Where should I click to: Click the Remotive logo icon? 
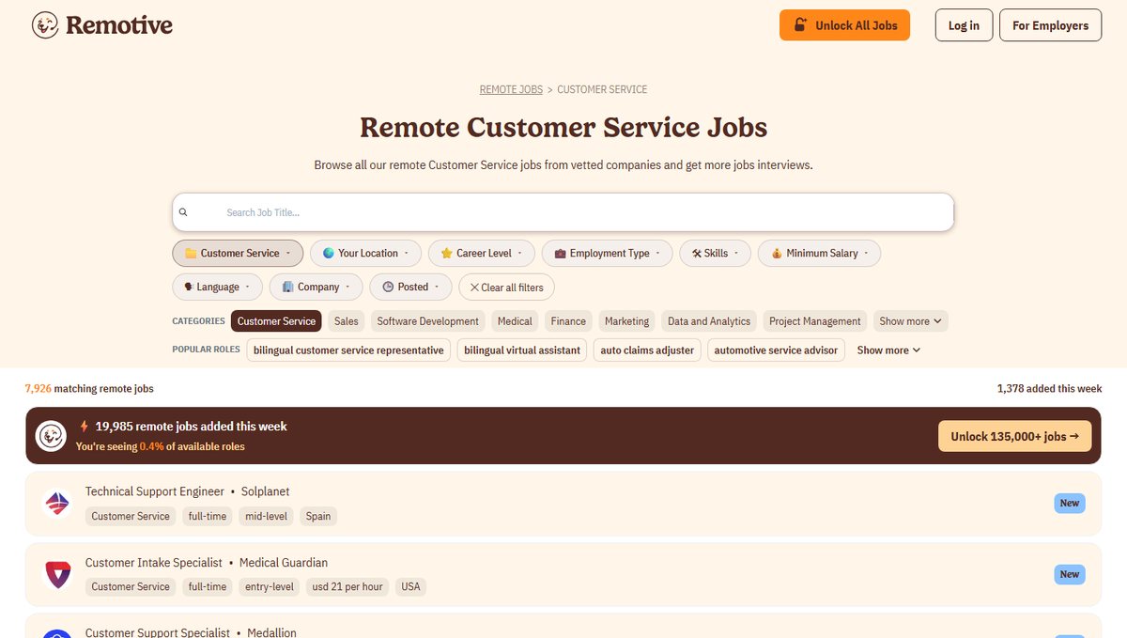[x=45, y=25]
